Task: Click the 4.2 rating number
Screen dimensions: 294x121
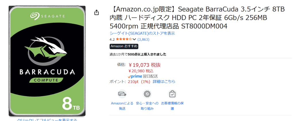Action: pos(112,39)
